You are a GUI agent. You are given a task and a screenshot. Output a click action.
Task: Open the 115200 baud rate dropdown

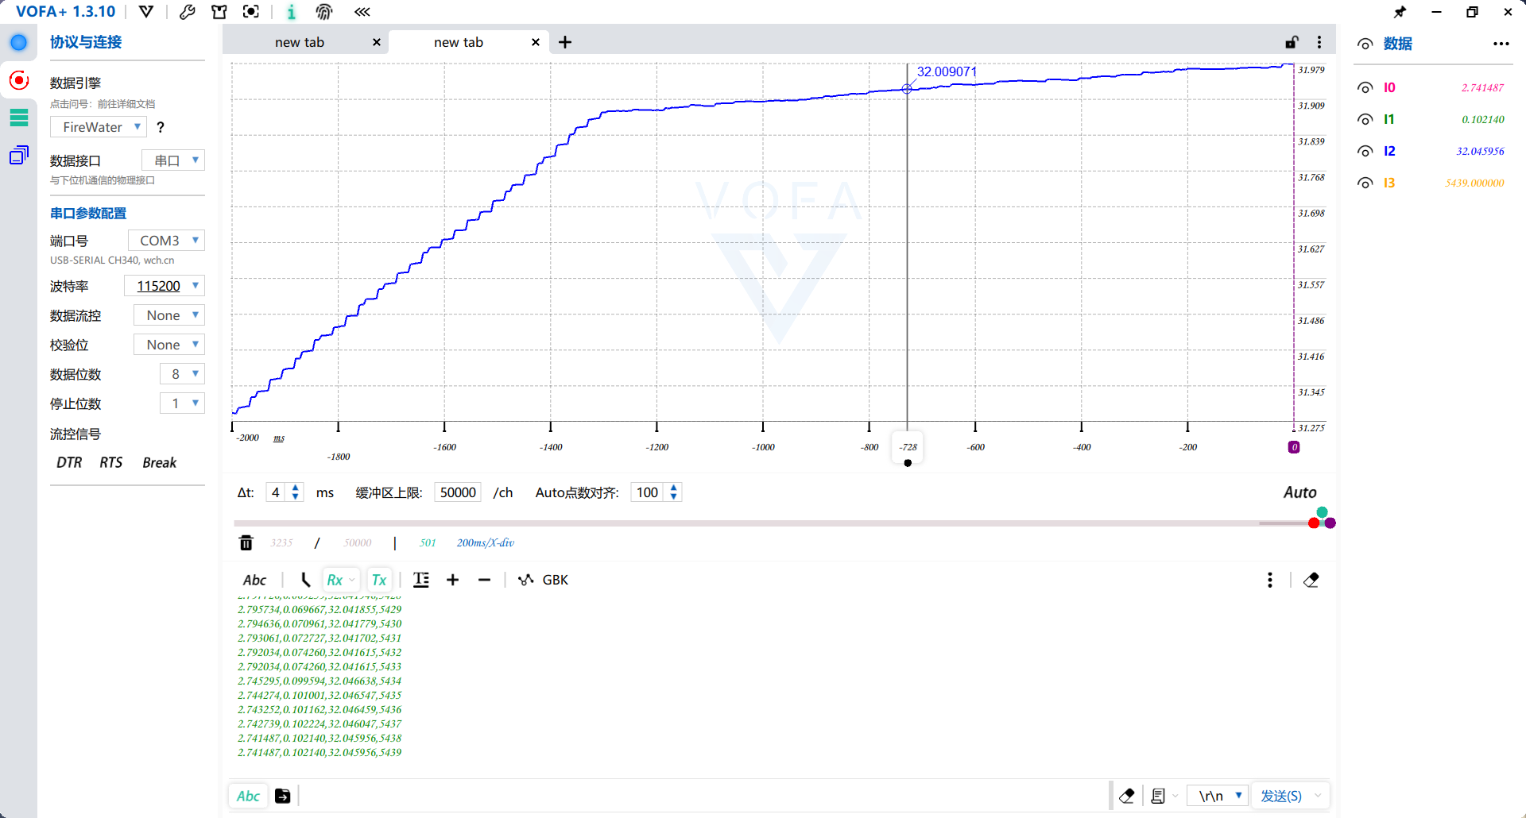pos(165,286)
